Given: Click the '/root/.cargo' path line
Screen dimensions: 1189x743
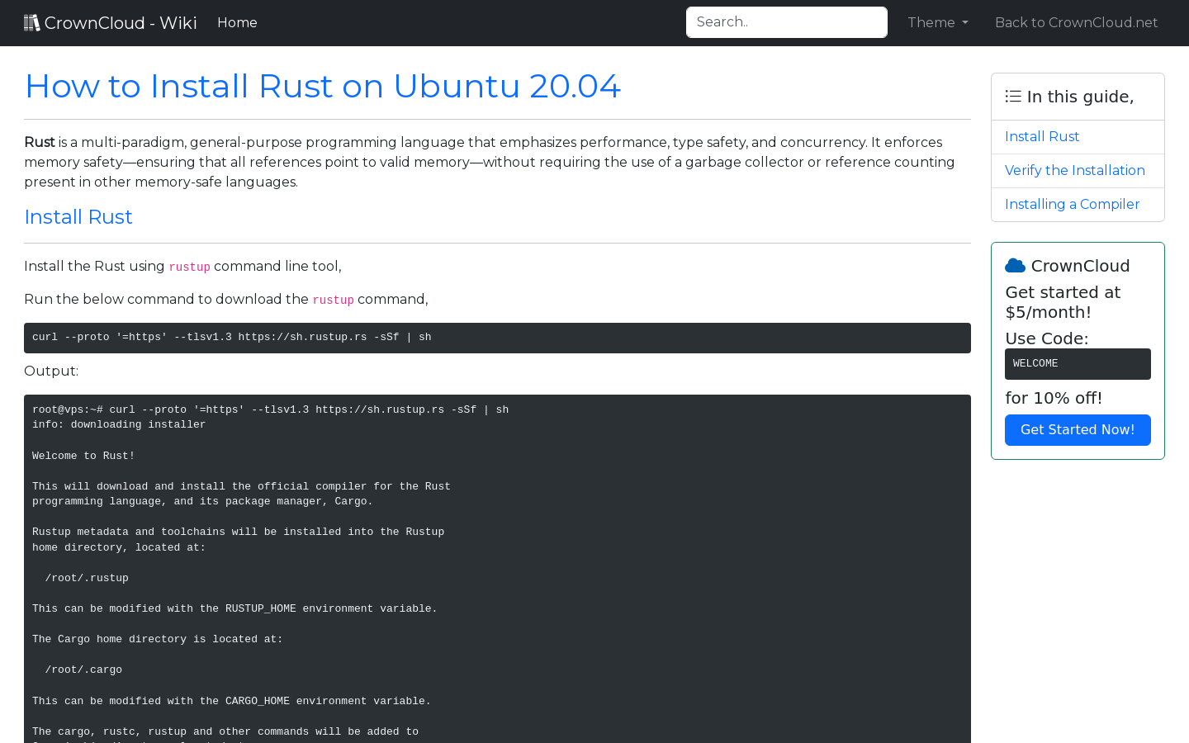Looking at the screenshot, I should pos(83,670).
